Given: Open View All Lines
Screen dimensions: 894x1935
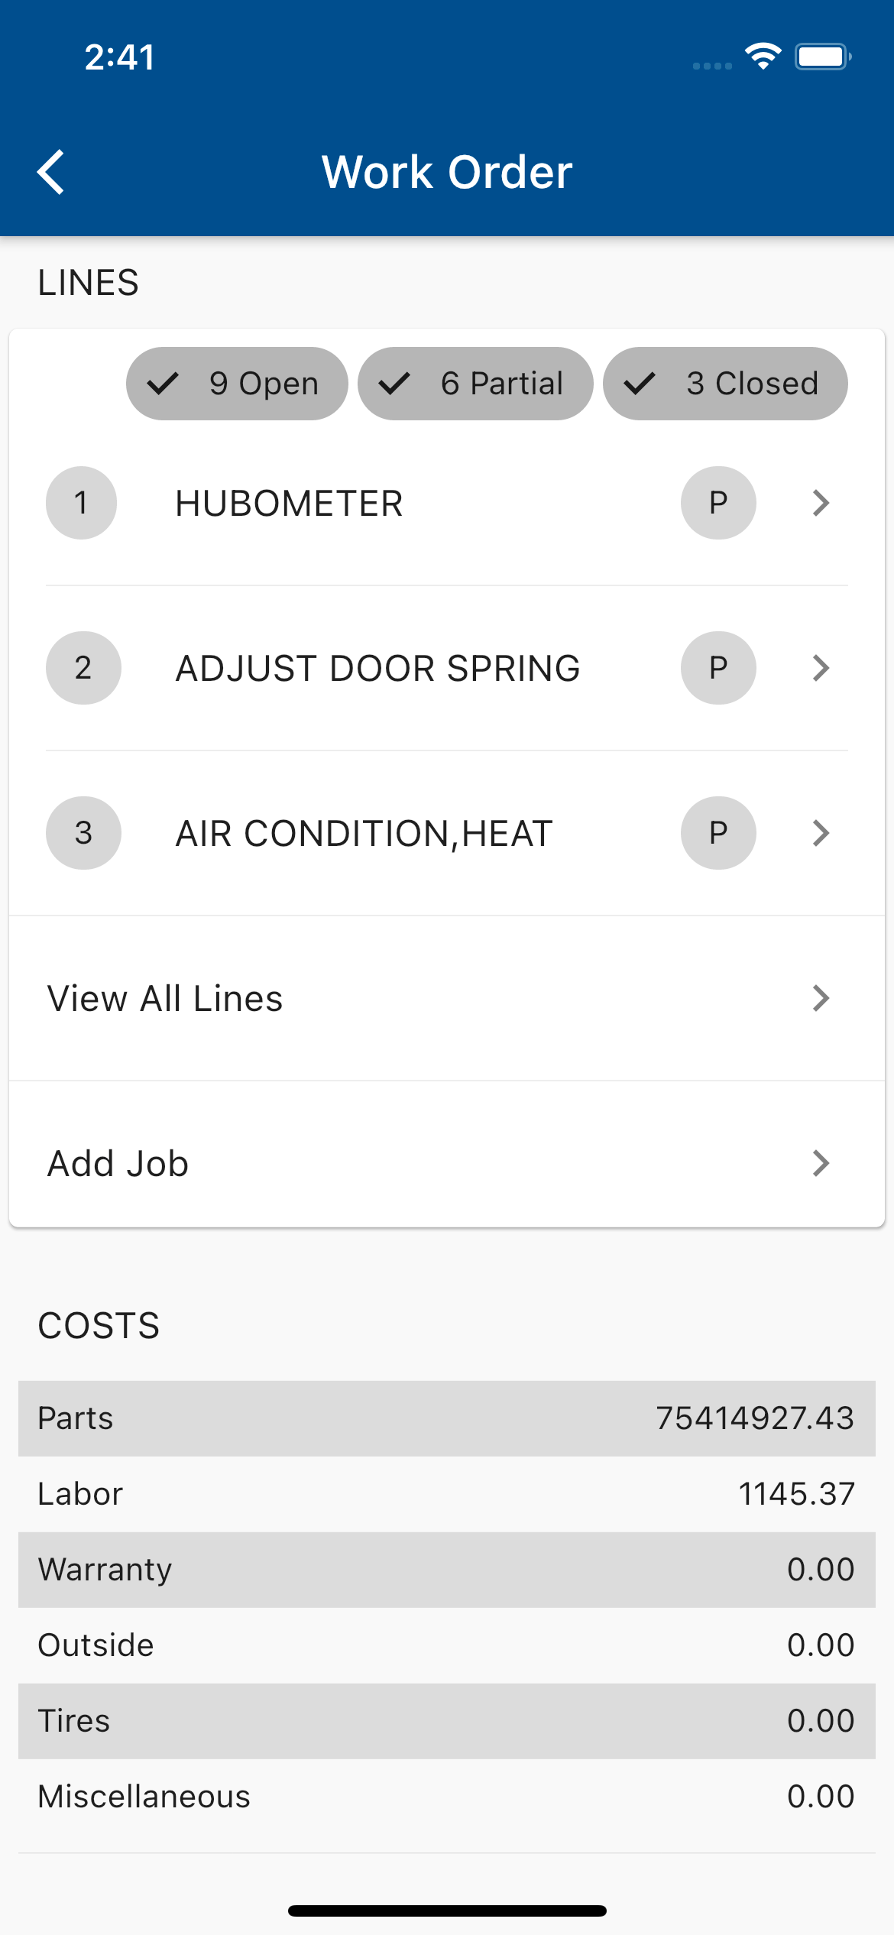Looking at the screenshot, I should click(x=446, y=998).
